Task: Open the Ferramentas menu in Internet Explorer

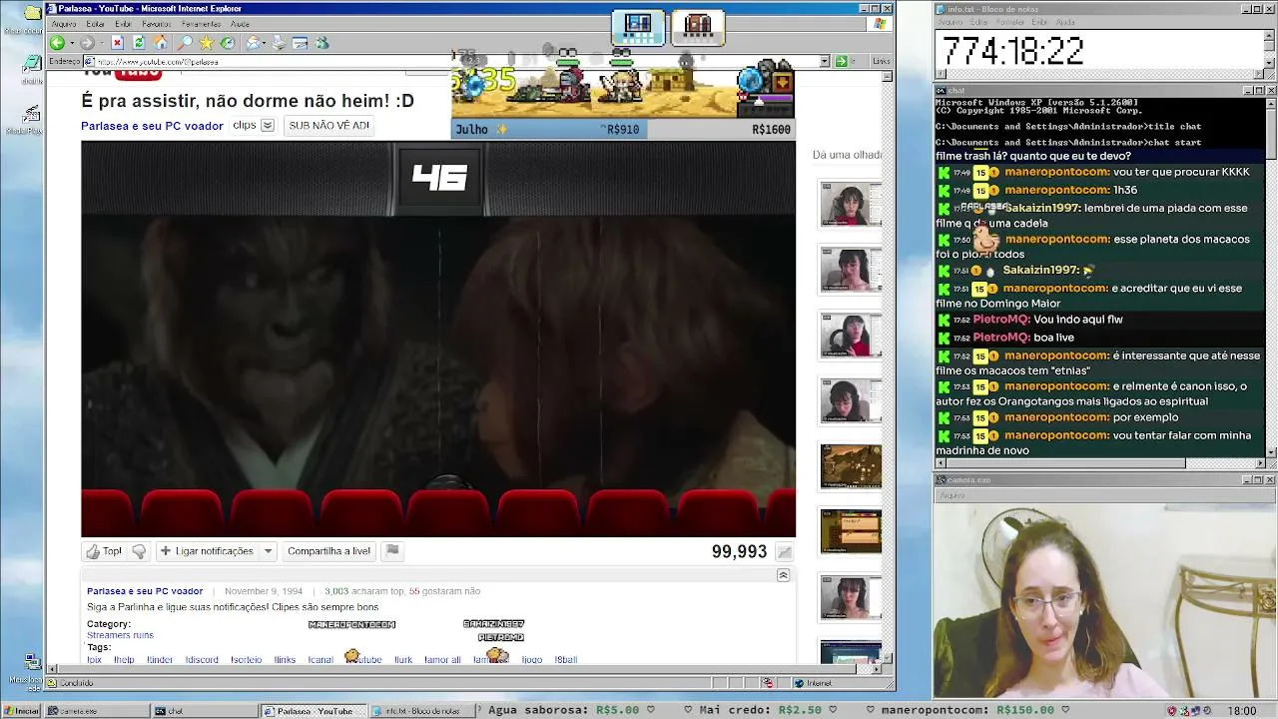Action: (202, 24)
